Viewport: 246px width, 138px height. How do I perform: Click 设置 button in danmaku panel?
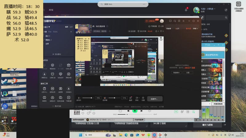tap(188, 73)
